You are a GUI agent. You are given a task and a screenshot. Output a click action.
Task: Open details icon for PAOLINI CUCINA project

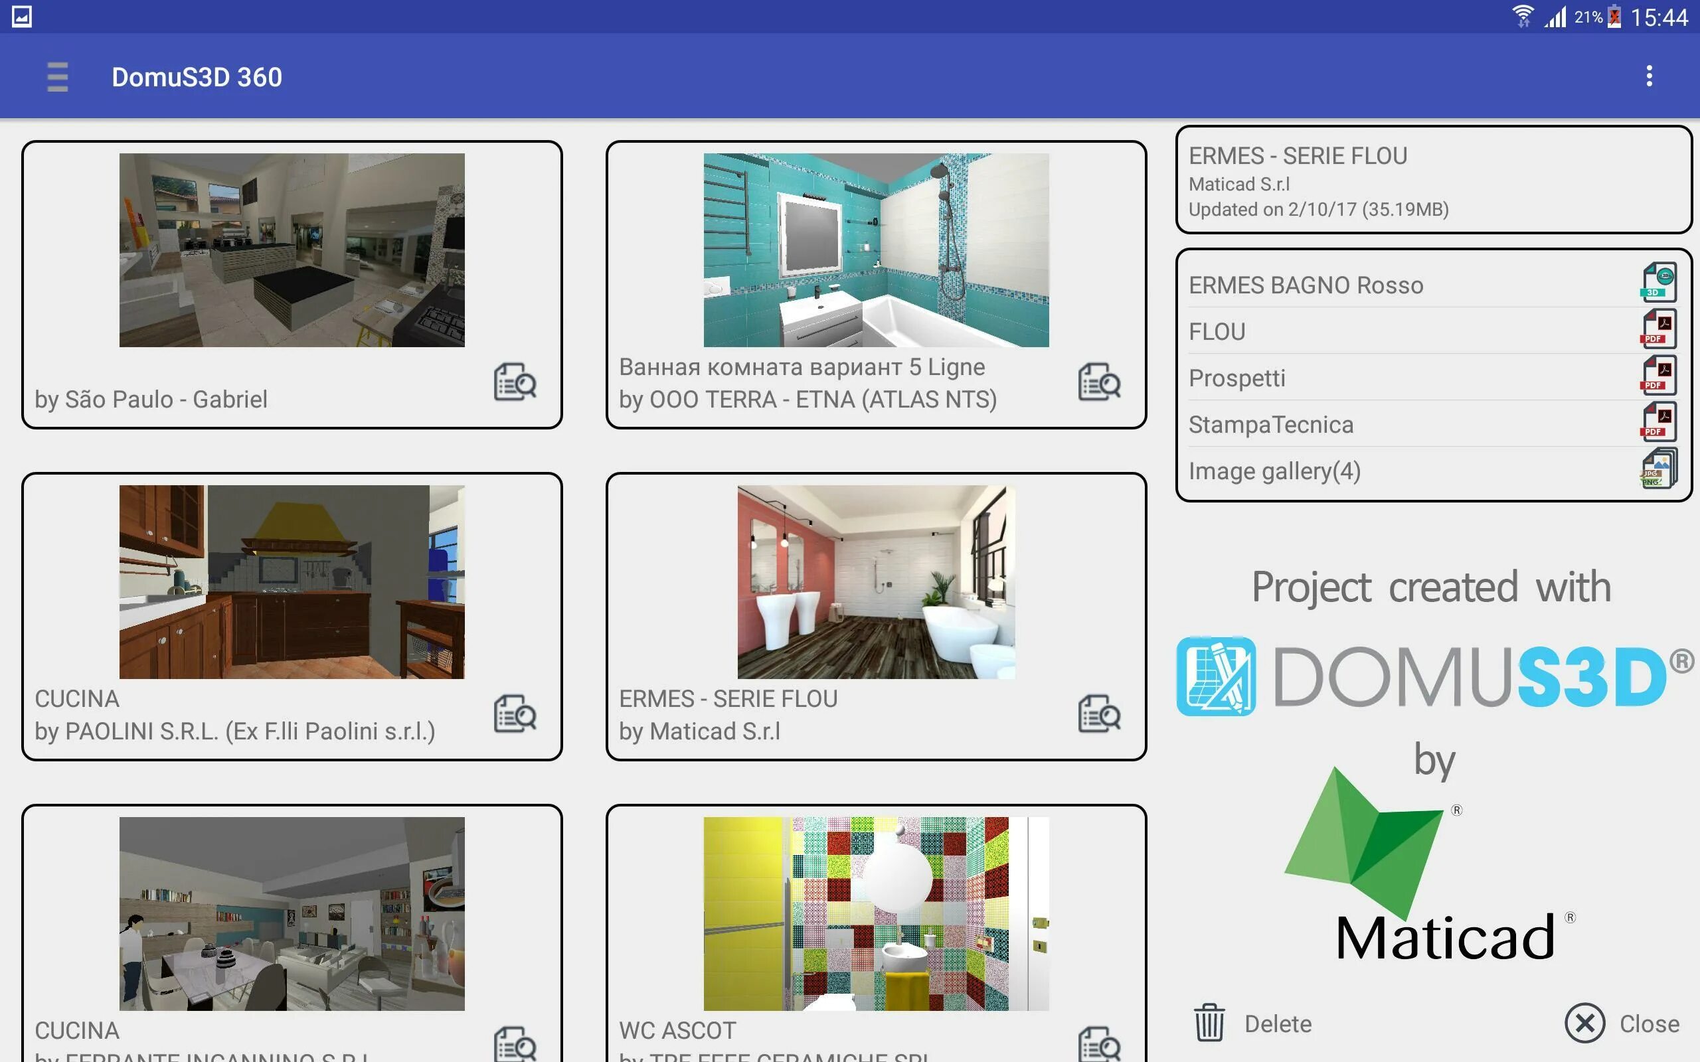[515, 714]
